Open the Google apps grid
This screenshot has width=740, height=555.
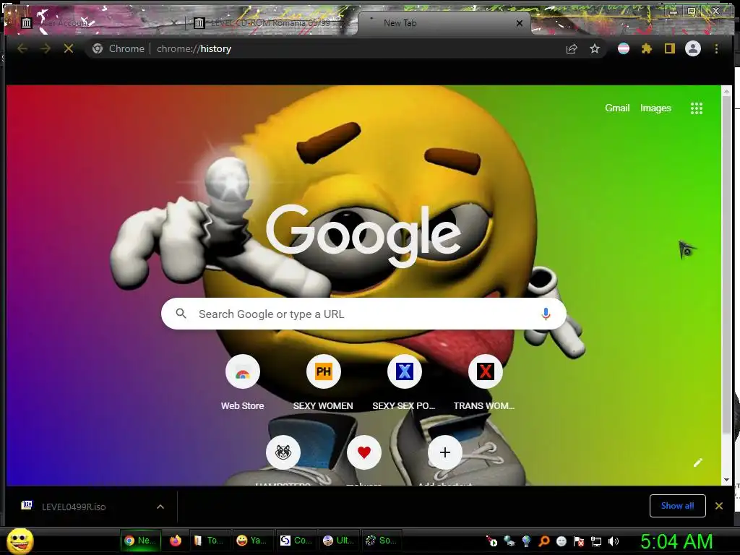[697, 108]
